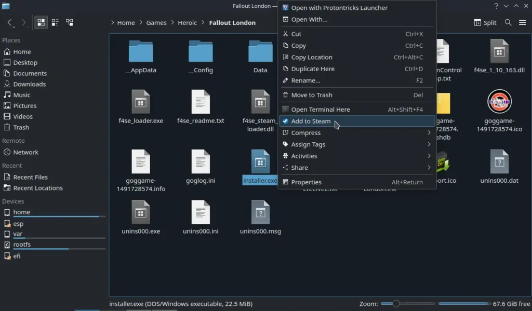The height and width of the screenshot is (311, 532).
Task: Click Home in breadcrumb path
Action: coord(126,22)
